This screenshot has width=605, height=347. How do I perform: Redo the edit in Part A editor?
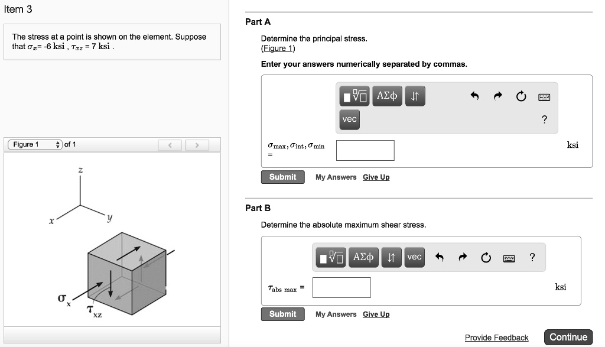click(x=498, y=95)
